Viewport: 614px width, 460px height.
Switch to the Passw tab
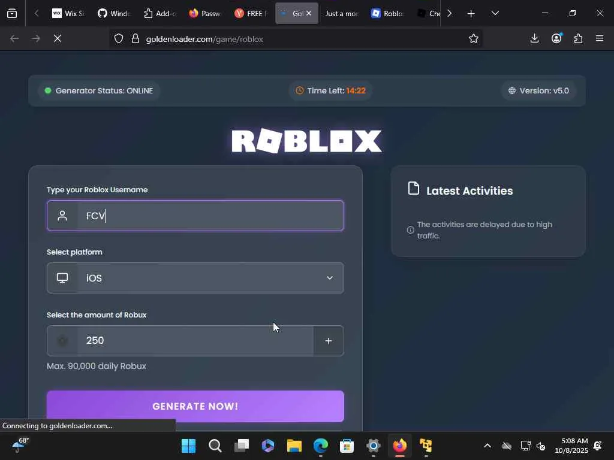click(205, 13)
